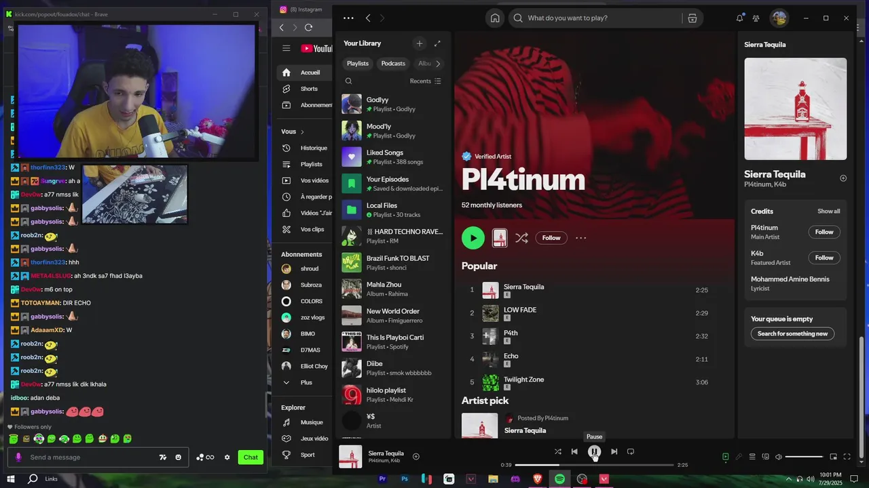The height and width of the screenshot is (488, 869).
Task: Open Kick chat settings gear
Action: [x=227, y=457]
